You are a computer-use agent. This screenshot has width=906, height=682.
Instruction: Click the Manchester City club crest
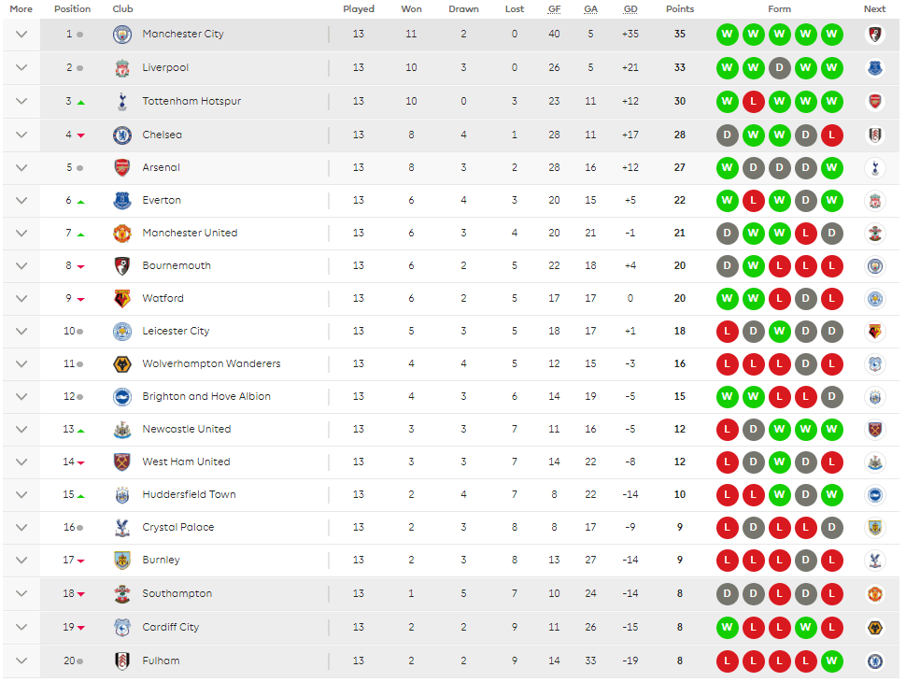tap(122, 34)
